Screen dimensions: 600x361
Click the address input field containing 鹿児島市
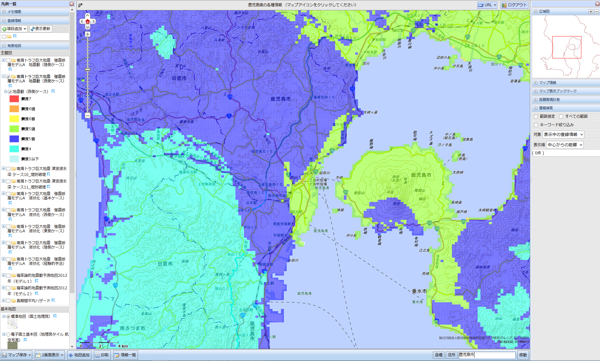487,355
